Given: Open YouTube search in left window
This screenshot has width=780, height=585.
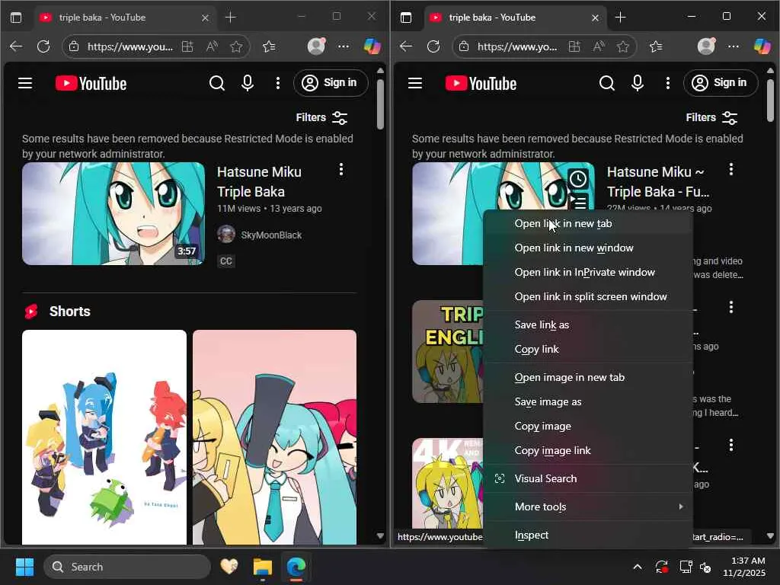Looking at the screenshot, I should [x=217, y=83].
